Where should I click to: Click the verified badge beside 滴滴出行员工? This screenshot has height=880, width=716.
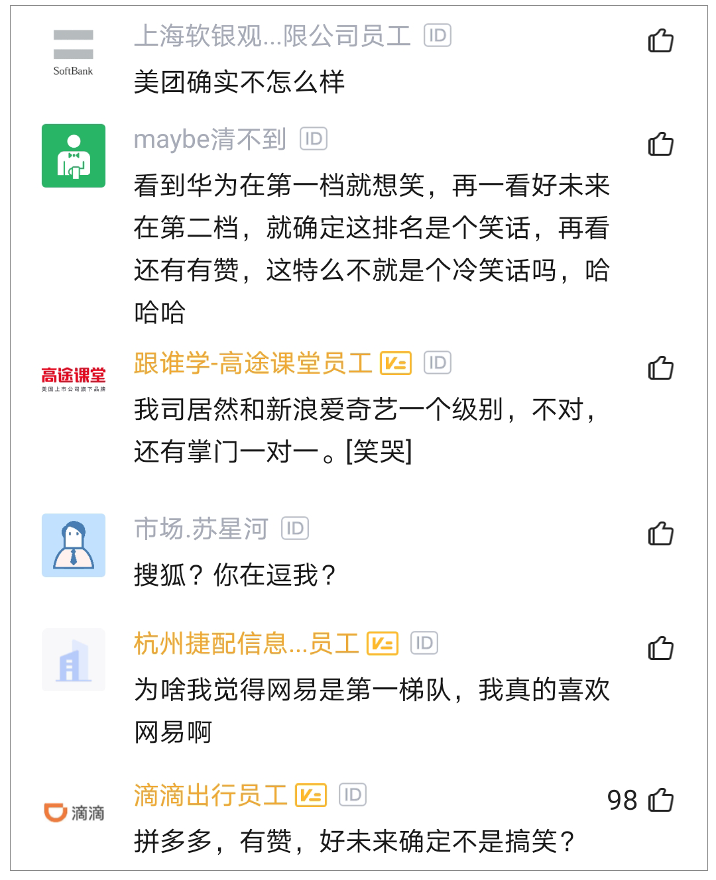311,795
